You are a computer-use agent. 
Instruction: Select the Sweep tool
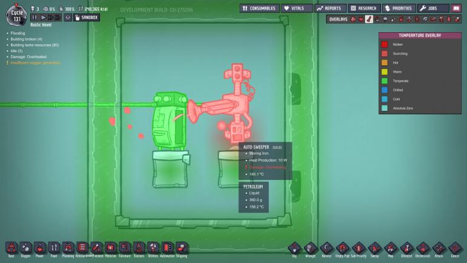pyautogui.click(x=375, y=248)
